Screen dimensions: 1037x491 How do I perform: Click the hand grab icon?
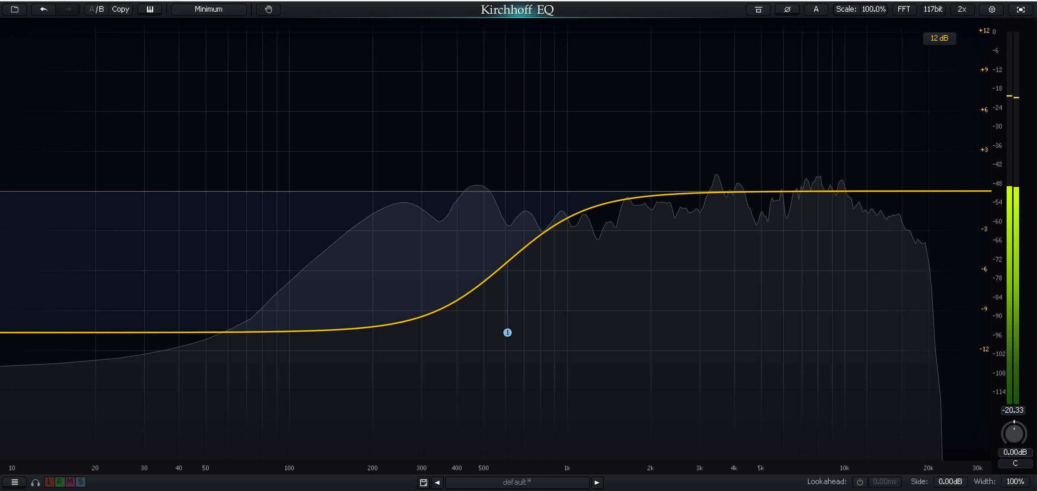(x=268, y=9)
